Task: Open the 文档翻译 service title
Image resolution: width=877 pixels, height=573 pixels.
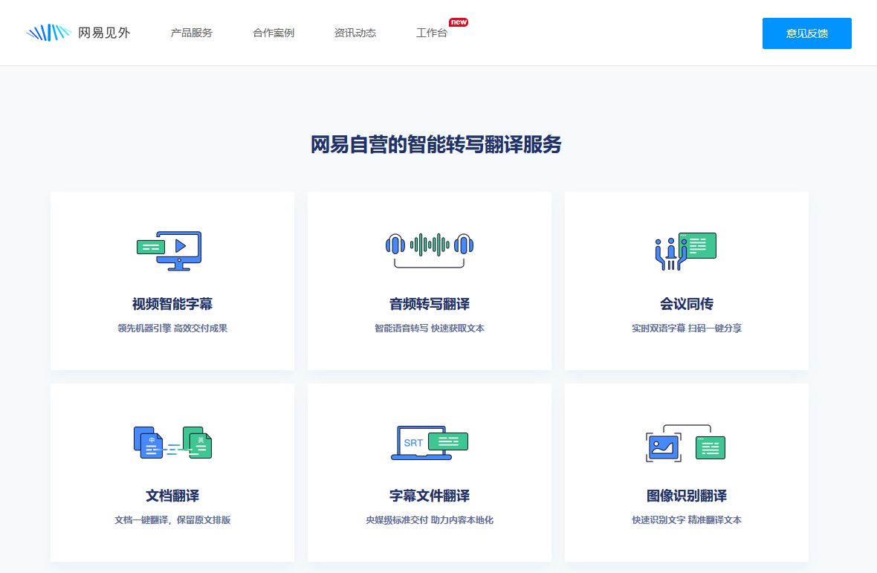Action: click(x=172, y=496)
